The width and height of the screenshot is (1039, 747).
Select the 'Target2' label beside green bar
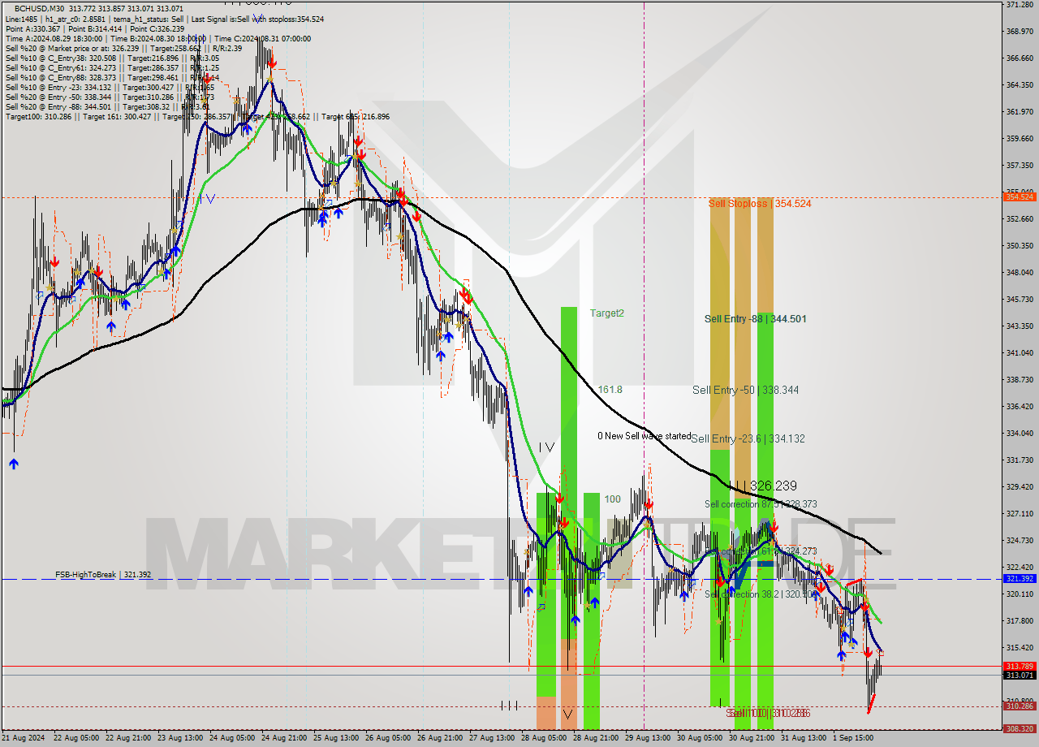click(x=606, y=313)
